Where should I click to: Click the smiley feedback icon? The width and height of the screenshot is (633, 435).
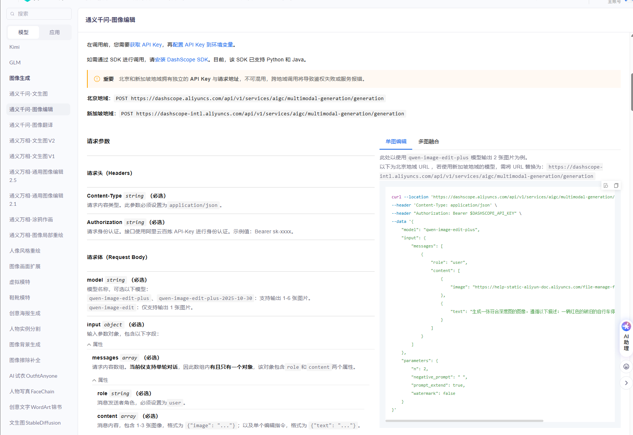(x=626, y=367)
